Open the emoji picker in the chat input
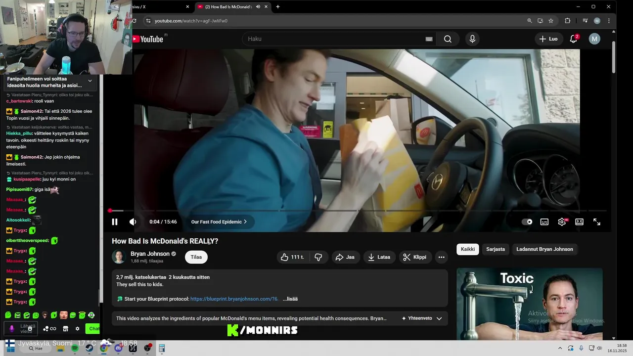 click(x=30, y=328)
